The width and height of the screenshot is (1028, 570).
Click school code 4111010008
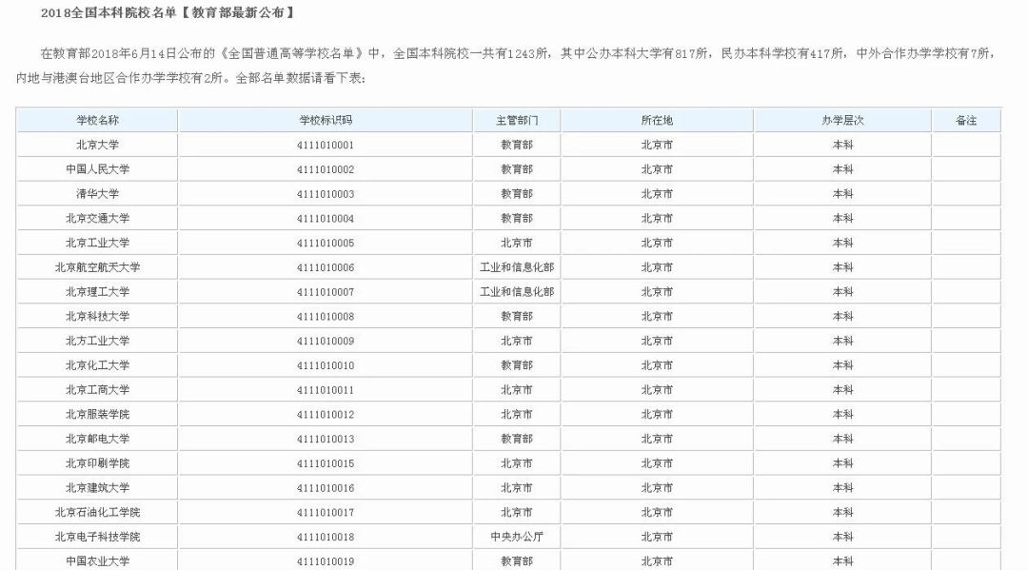326,317
